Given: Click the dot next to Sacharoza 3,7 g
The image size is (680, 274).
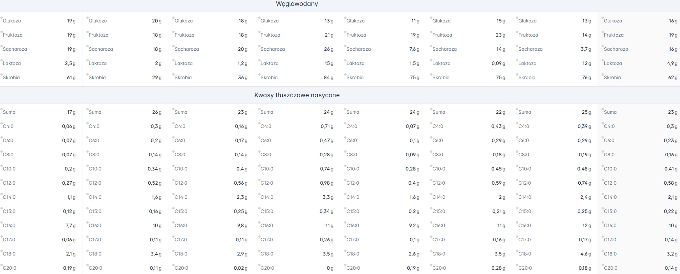Looking at the screenshot, I should tap(517, 46).
